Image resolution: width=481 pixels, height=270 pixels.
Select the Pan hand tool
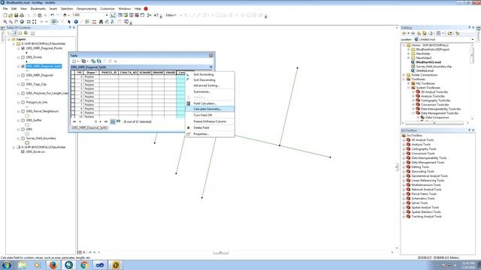pos(17,22)
